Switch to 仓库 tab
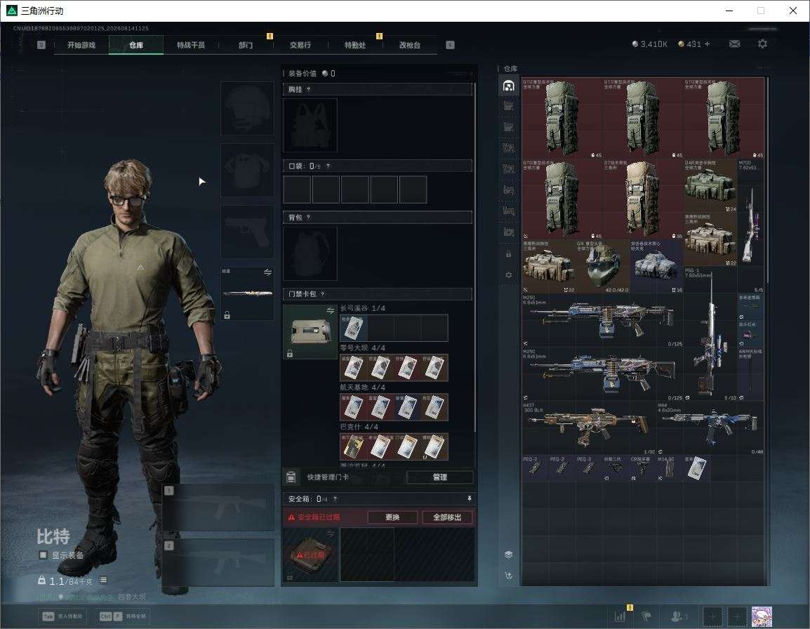This screenshot has height=629, width=810. (136, 45)
